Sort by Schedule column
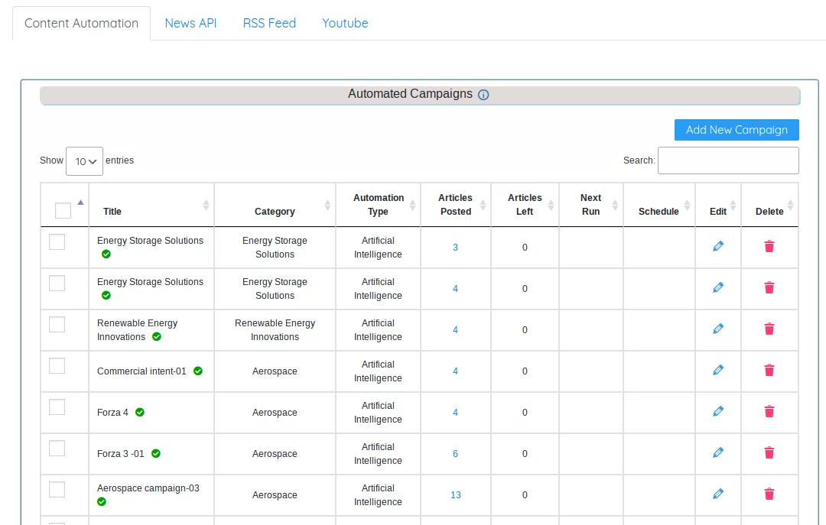Viewport: 826px width, 525px height. (659, 206)
